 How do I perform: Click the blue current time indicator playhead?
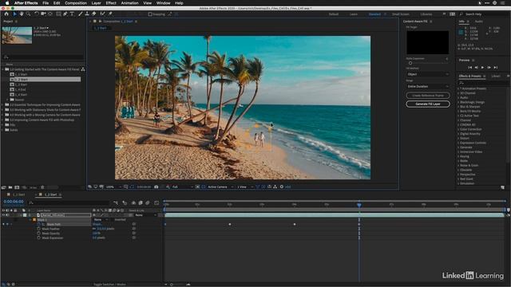point(359,205)
